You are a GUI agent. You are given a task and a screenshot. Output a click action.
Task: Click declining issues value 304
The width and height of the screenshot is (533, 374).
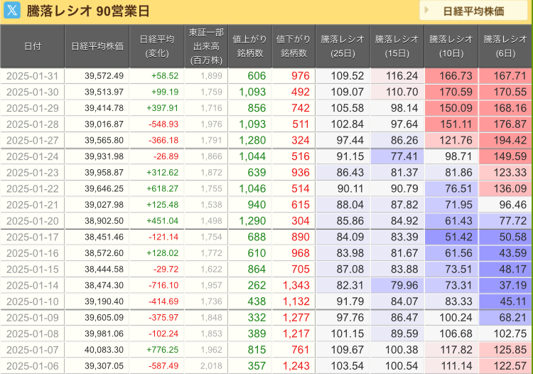[301, 220]
